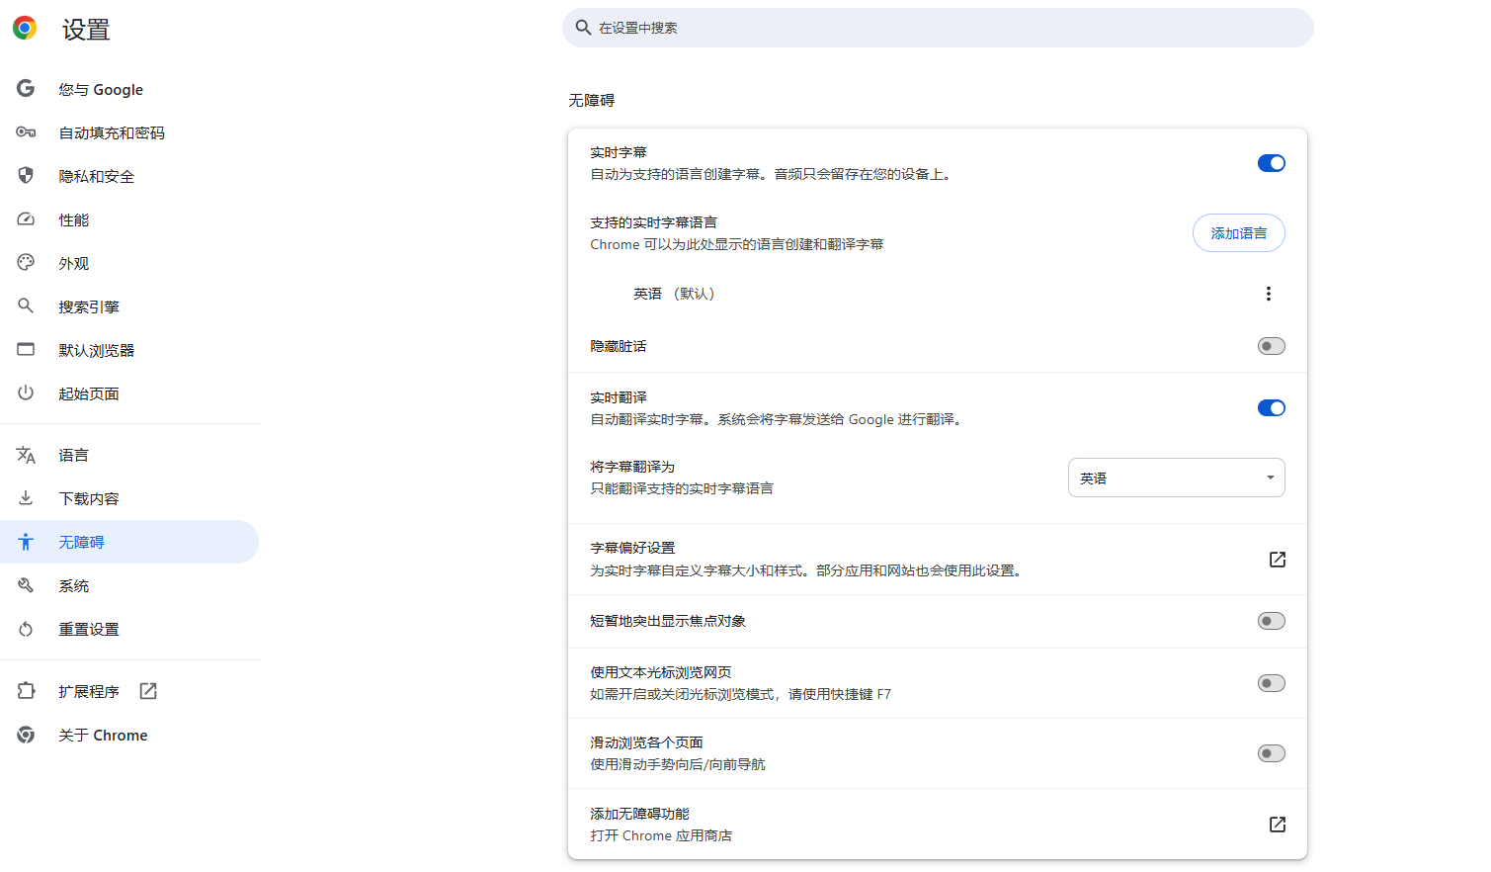
Task: Click the 无障碍 page heading
Action: click(592, 100)
